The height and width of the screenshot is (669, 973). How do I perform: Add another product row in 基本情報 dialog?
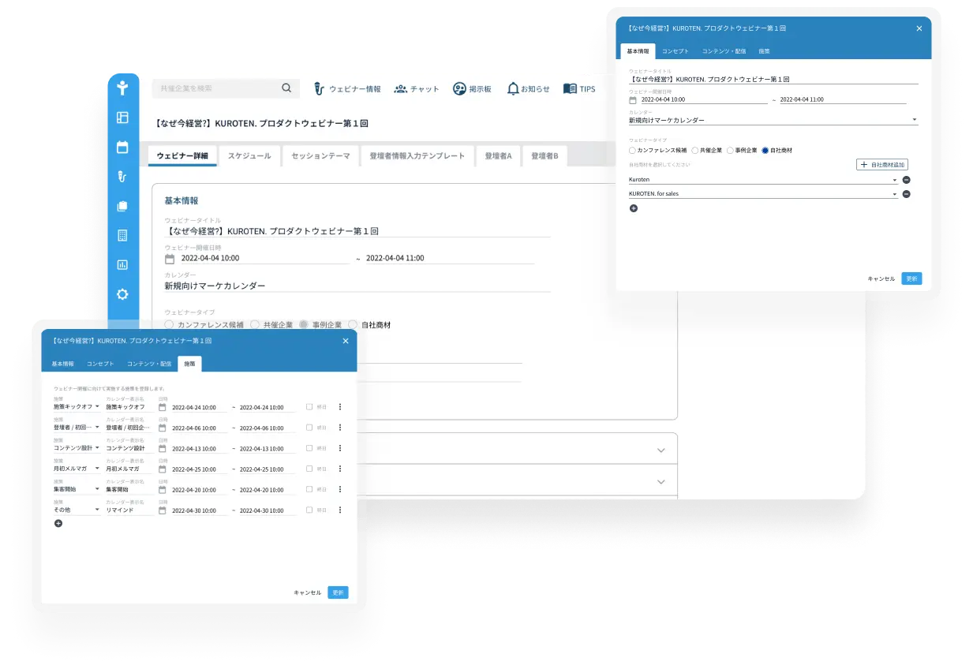633,208
